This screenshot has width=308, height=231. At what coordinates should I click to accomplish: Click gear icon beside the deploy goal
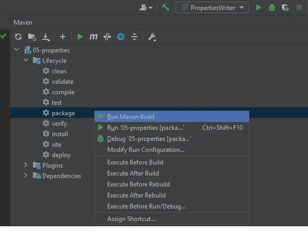point(46,155)
